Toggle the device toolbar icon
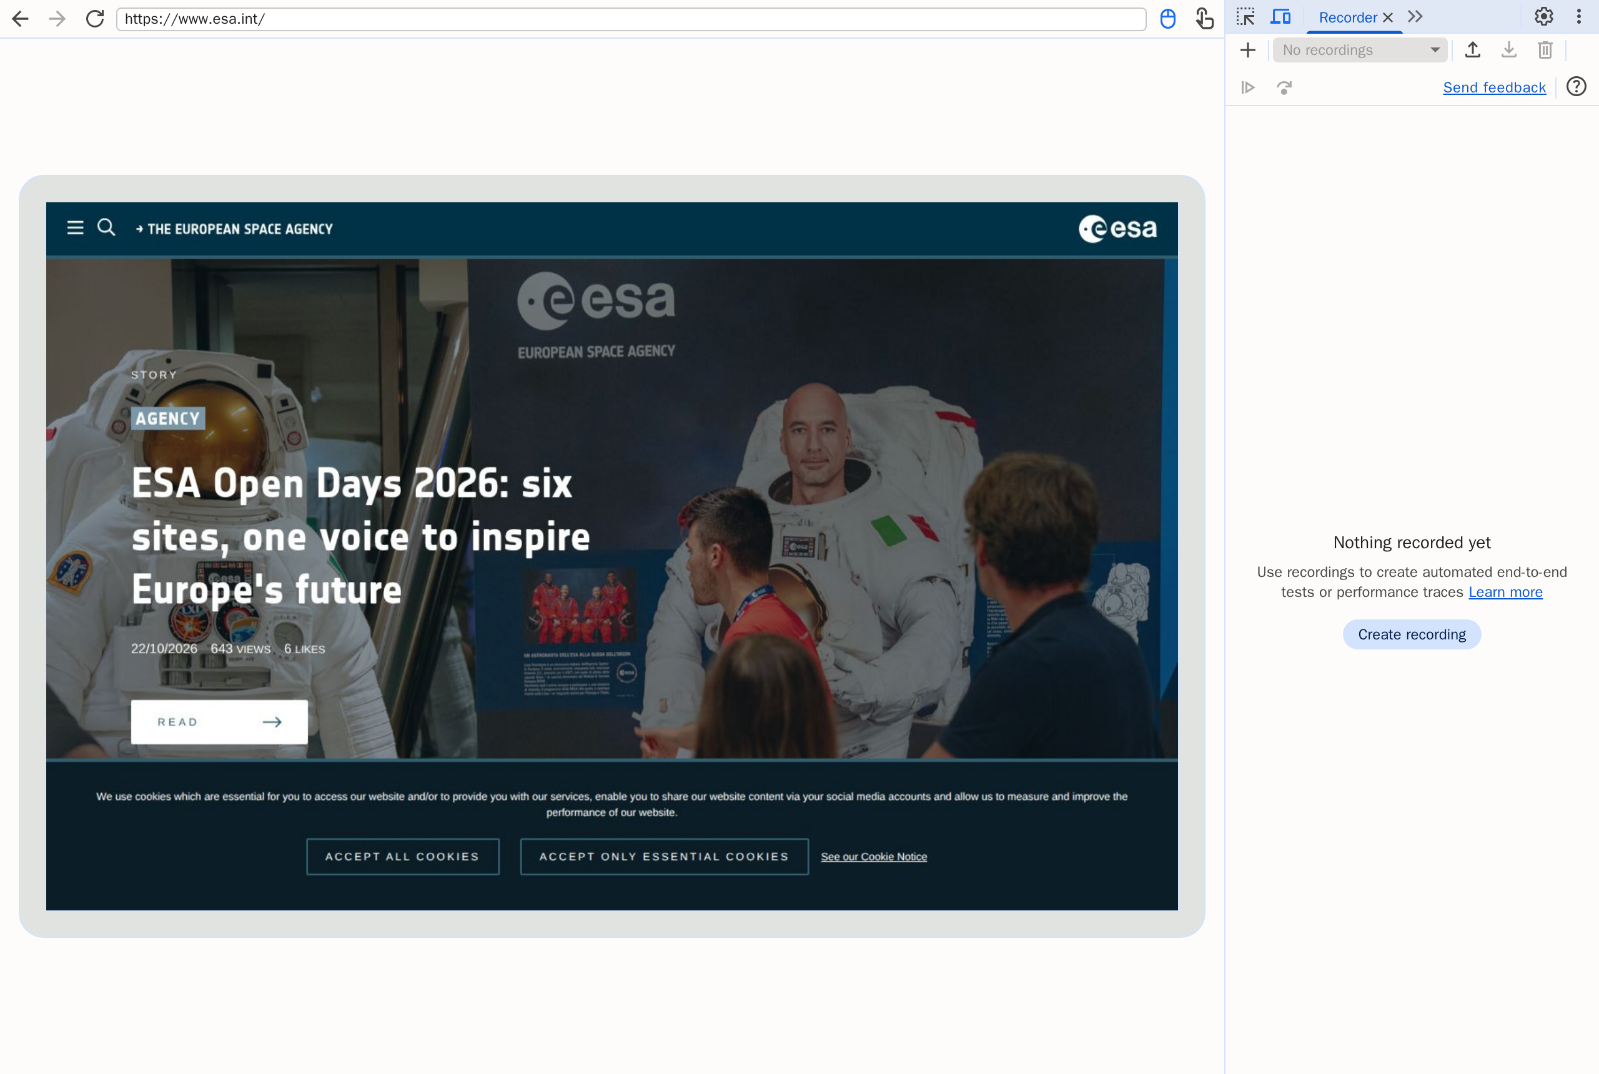 tap(1280, 17)
